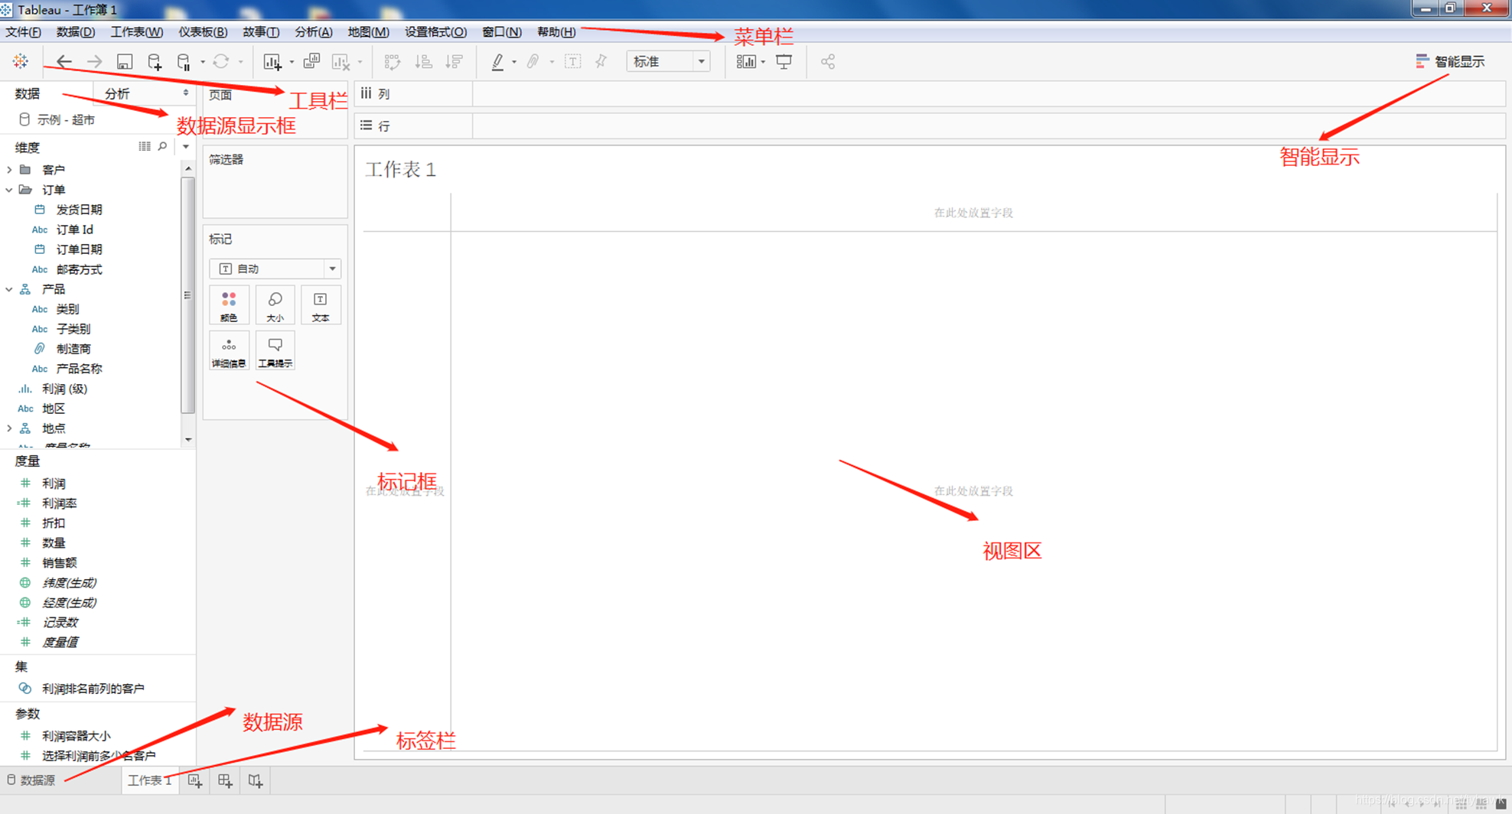Collapse the 订单 folder
Screen dimensions: 1512x814
(9, 189)
